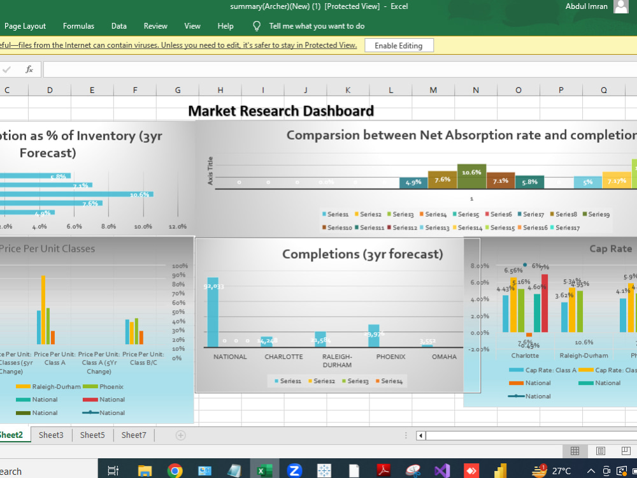Click the horizontal scrollbar left arrow
The image size is (637, 478).
[420, 435]
